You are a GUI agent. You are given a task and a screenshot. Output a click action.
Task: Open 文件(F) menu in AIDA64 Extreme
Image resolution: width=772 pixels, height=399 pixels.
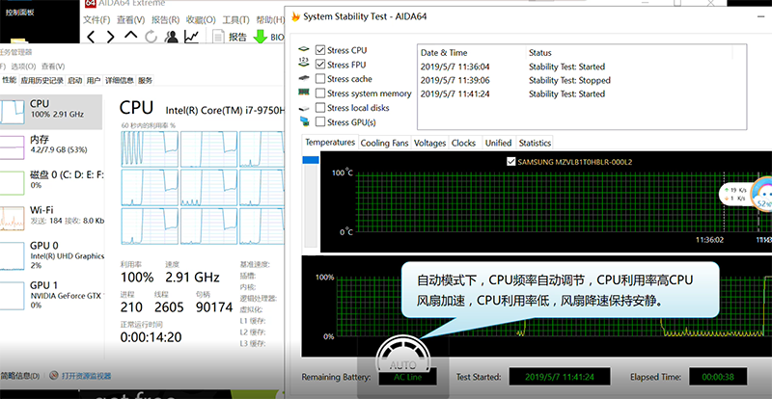[96, 20]
